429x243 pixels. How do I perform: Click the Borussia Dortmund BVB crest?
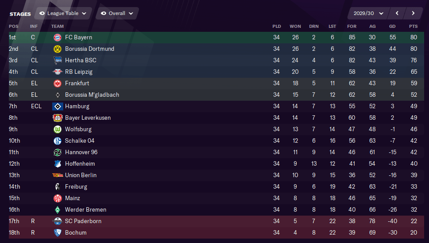(57, 49)
